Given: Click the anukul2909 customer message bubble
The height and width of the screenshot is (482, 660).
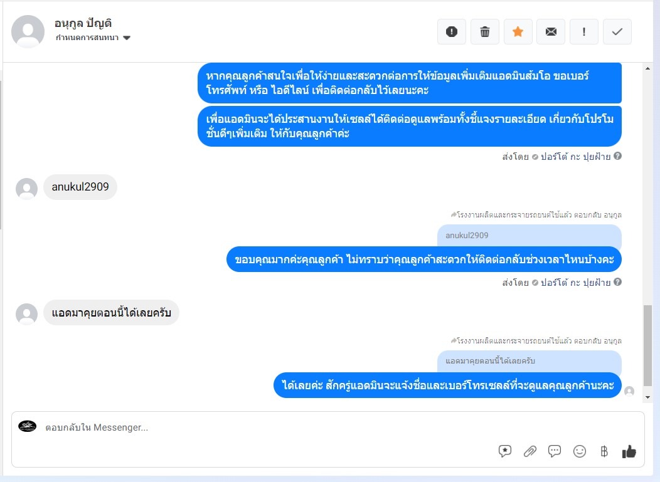Looking at the screenshot, I should (x=80, y=187).
